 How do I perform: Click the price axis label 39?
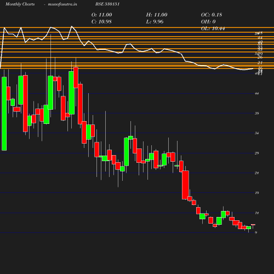coord(256,113)
